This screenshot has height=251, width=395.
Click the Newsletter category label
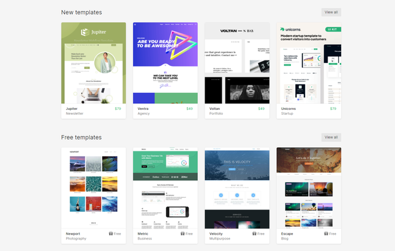pyautogui.click(x=75, y=114)
